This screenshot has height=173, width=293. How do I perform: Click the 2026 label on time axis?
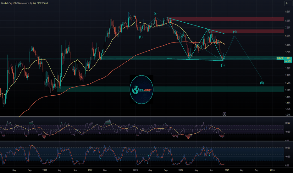pos(272,170)
